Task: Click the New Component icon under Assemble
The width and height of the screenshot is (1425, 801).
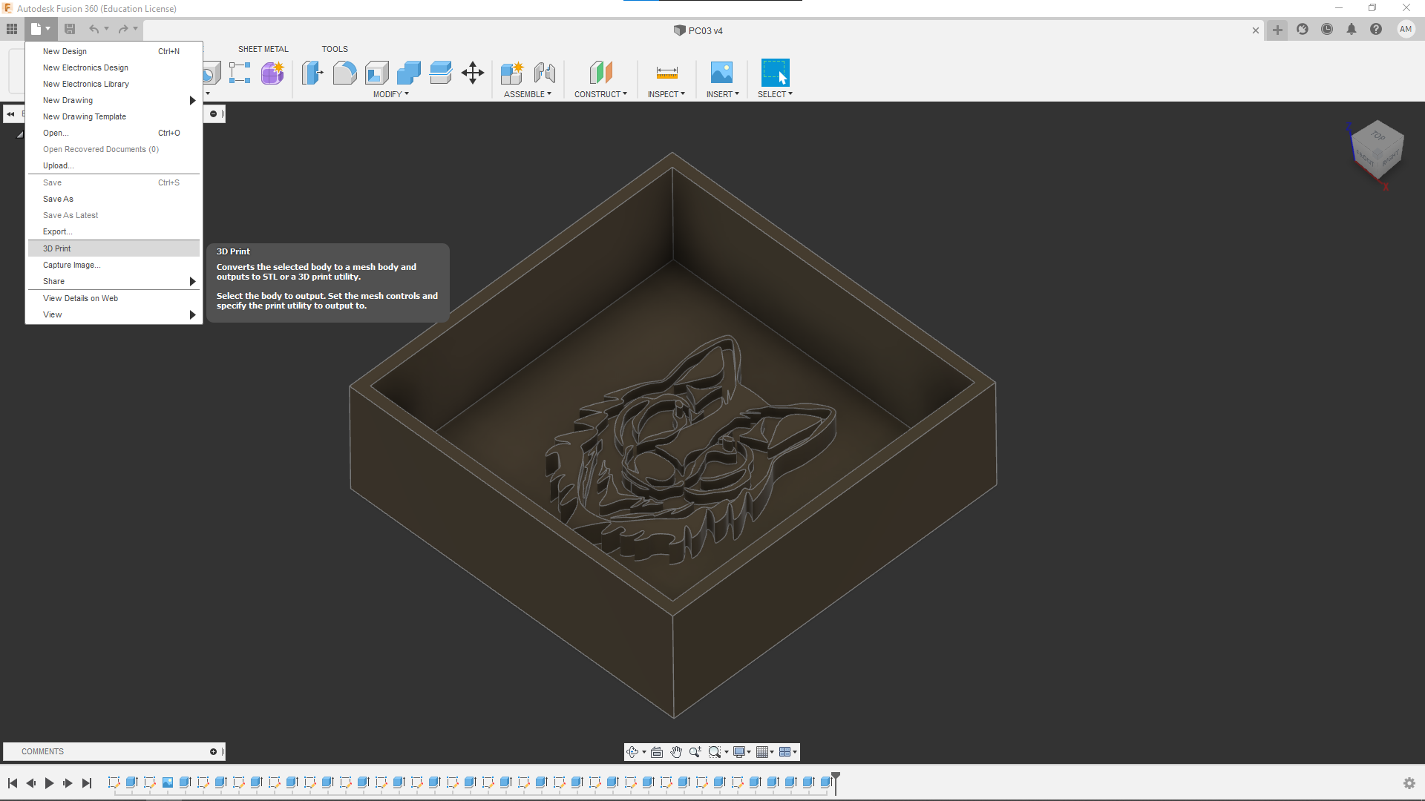Action: click(x=512, y=73)
